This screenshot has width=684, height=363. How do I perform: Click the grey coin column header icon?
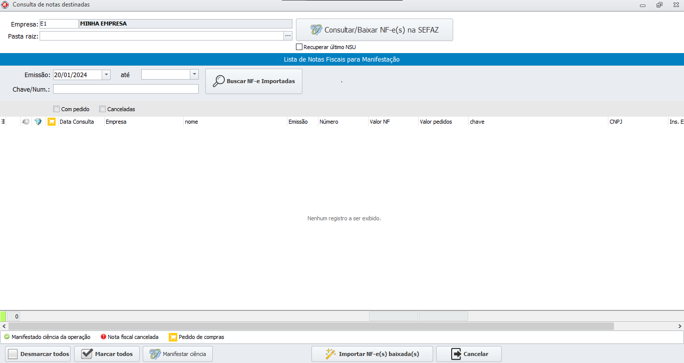pyautogui.click(x=26, y=122)
